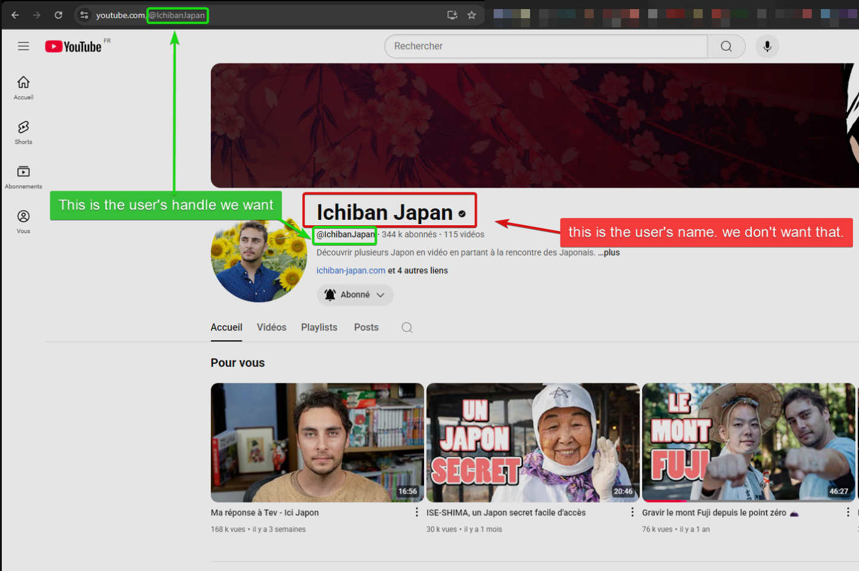This screenshot has width=859, height=571.
Task: Select the Accueil channel tab
Action: (x=227, y=327)
